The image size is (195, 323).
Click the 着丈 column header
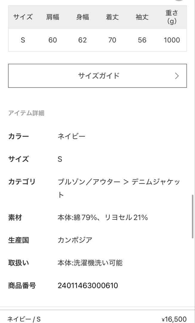tap(112, 17)
